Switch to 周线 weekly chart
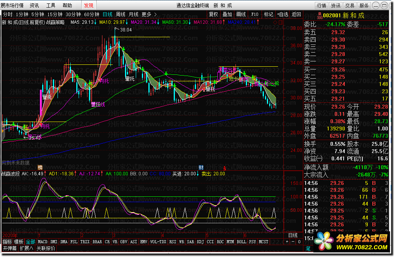 coord(120,14)
